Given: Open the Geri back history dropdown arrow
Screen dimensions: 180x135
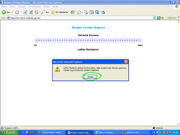Looking at the screenshot, I should click(x=12, y=12).
